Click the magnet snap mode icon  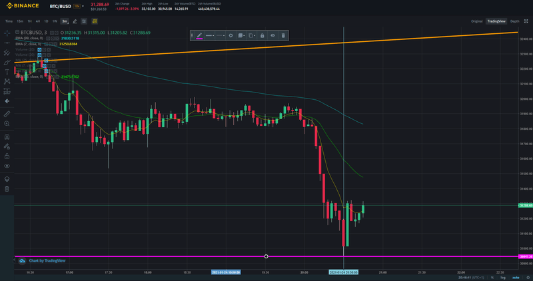click(x=7, y=136)
